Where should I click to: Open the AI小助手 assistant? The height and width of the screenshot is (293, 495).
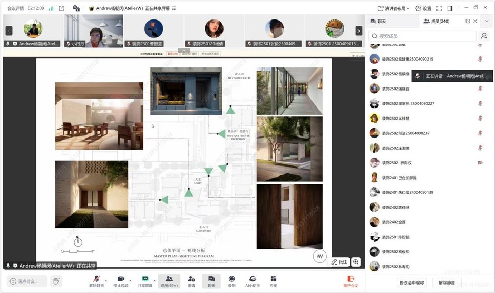coord(253,279)
